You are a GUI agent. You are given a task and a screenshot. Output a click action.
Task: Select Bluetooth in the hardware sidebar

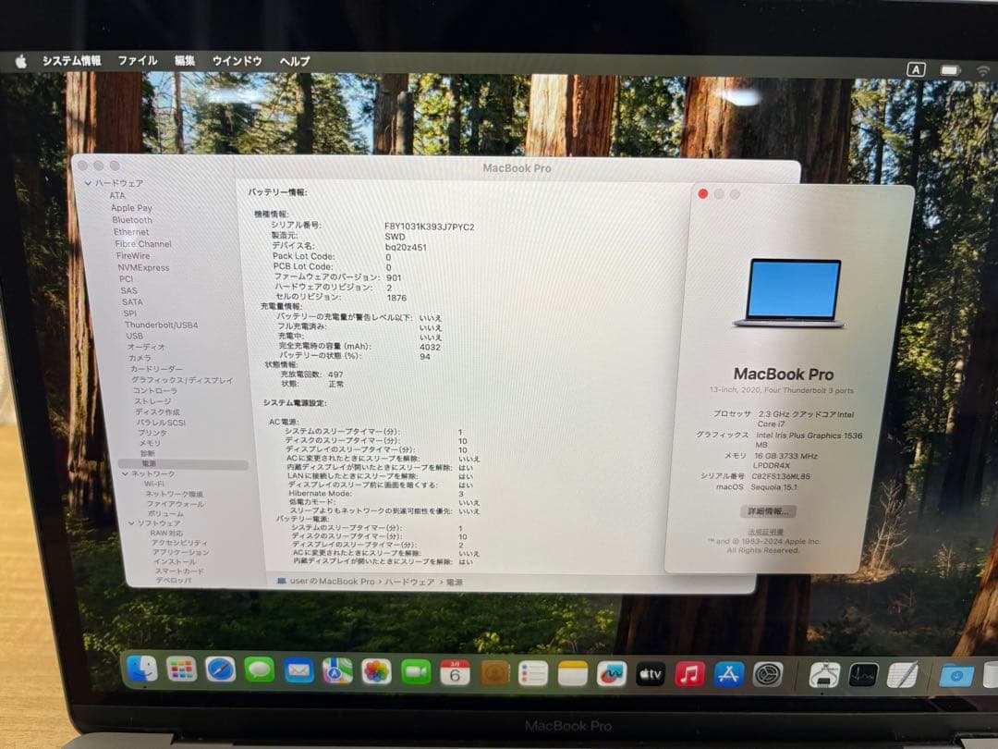pyautogui.click(x=132, y=220)
